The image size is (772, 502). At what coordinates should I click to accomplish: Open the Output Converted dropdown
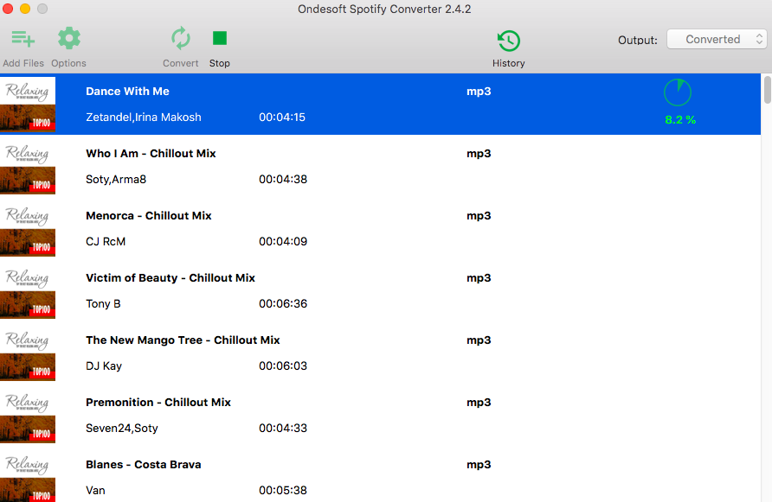[717, 40]
